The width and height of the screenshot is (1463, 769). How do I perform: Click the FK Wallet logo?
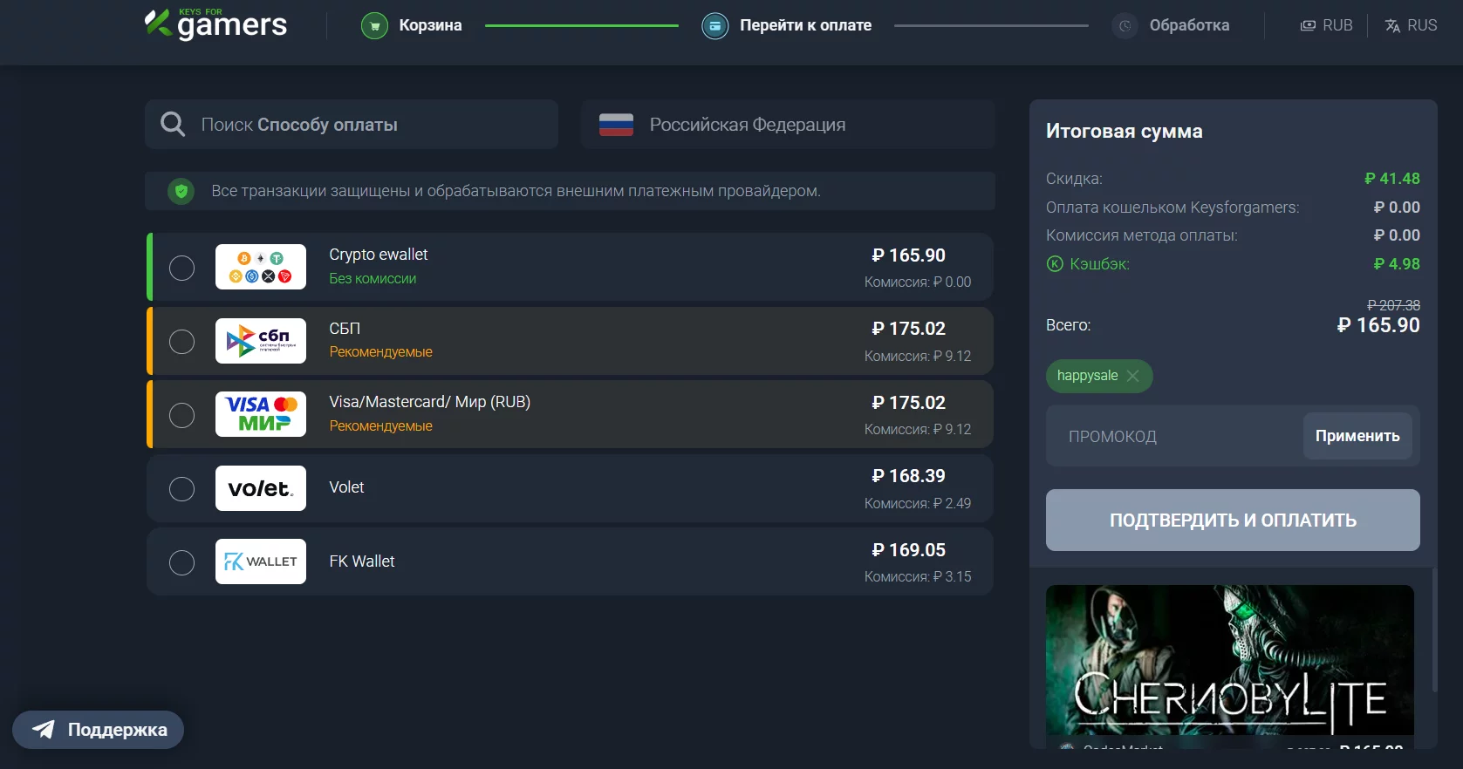coord(261,561)
